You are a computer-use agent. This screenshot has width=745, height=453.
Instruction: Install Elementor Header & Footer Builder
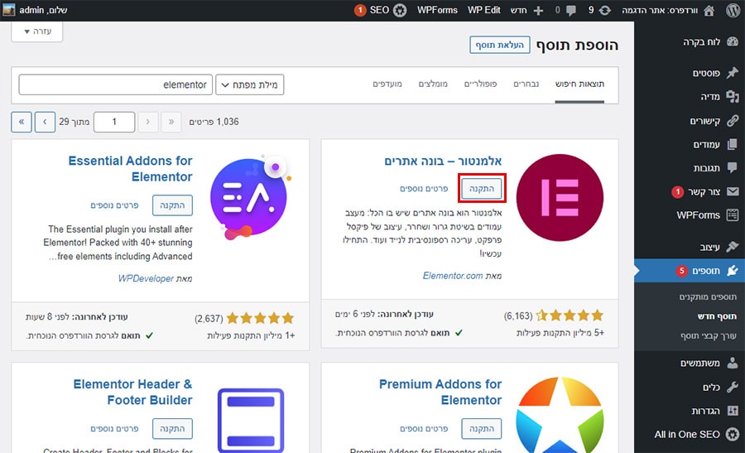click(x=172, y=429)
